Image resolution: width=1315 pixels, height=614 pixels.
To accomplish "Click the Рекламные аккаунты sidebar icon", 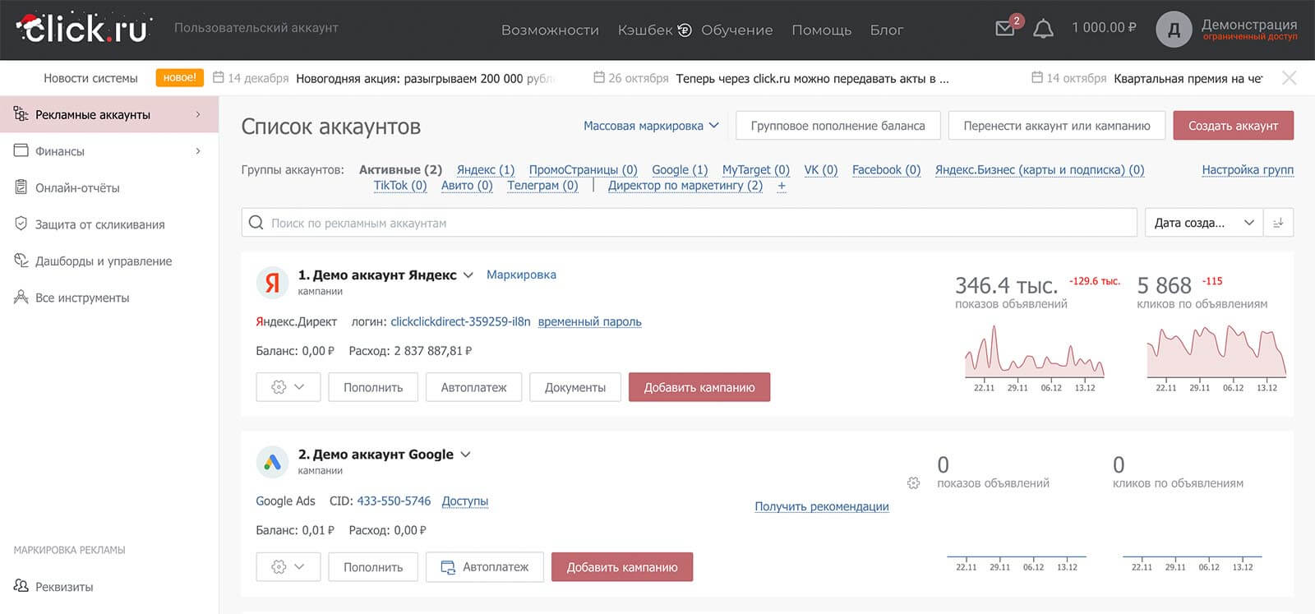I will (21, 114).
